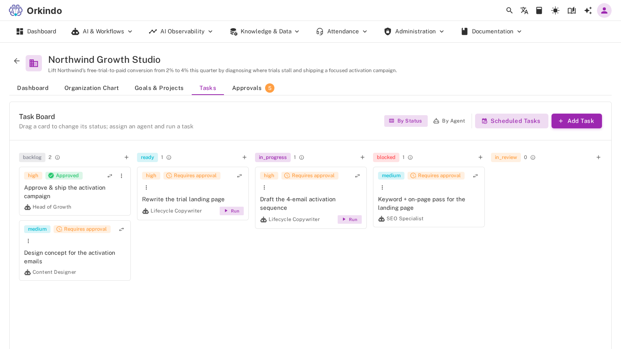Open the language translation icon
The image size is (621, 349).
(524, 10)
